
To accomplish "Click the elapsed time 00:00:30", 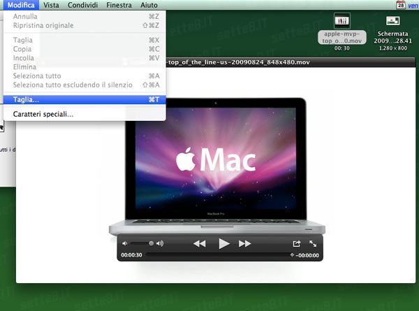I will click(x=131, y=255).
